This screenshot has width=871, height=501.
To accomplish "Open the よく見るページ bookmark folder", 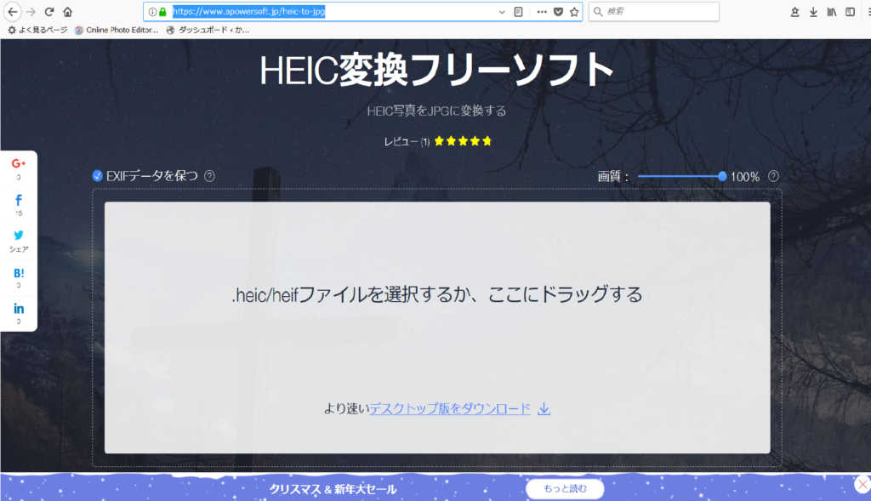I will click(37, 30).
